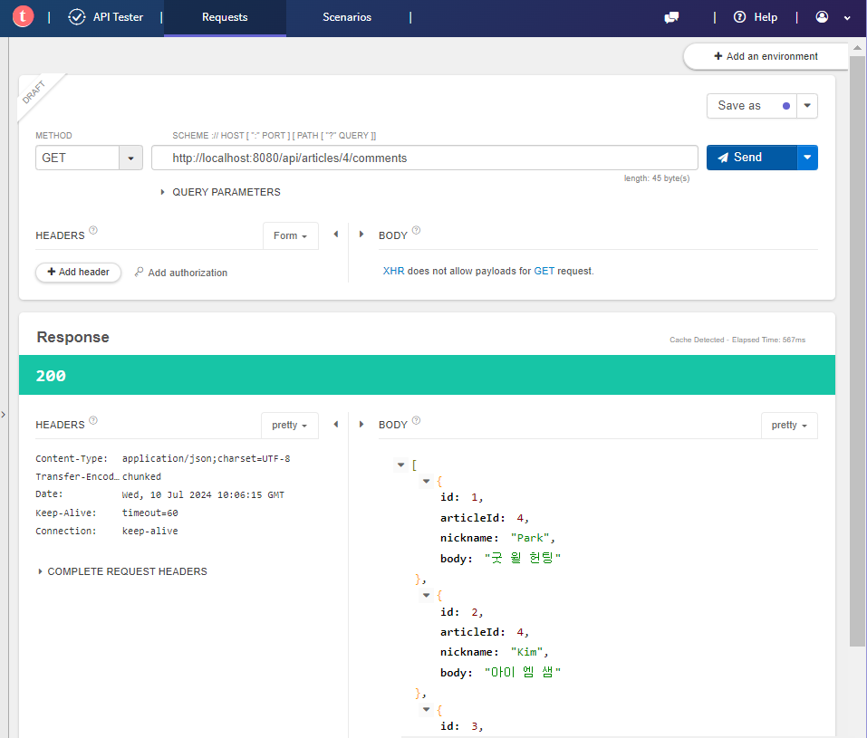Click the vertical scrollbar thumb
This screenshot has width=867, height=738.
(x=857, y=350)
